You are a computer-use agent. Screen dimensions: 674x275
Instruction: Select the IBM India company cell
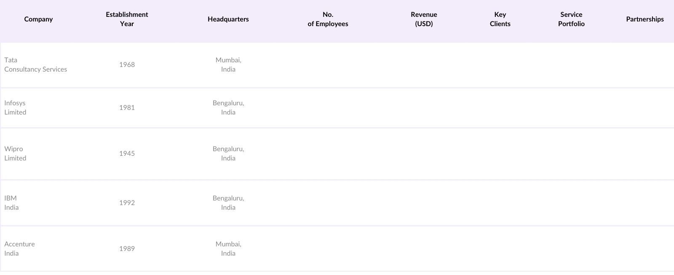[x=11, y=203]
